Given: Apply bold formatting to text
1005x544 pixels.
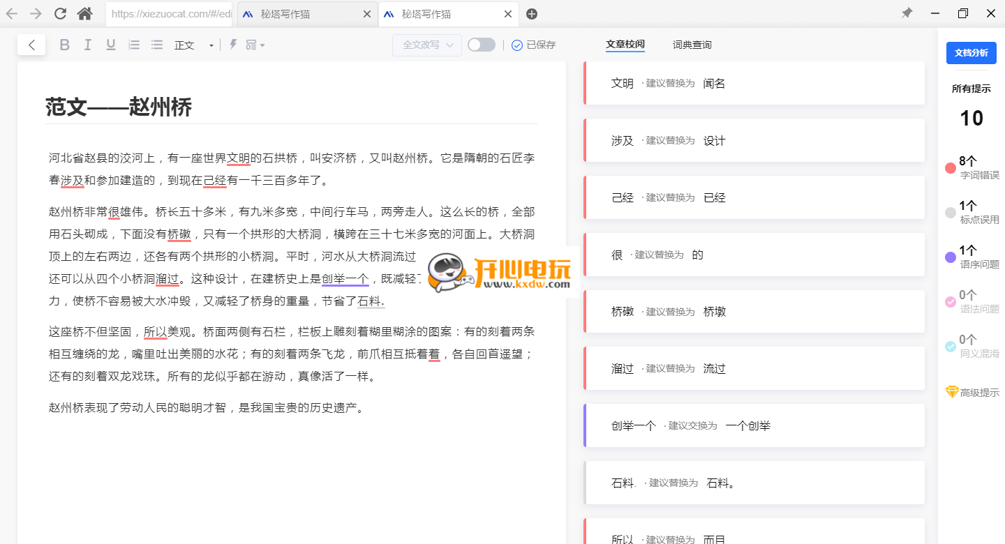Looking at the screenshot, I should pos(64,44).
